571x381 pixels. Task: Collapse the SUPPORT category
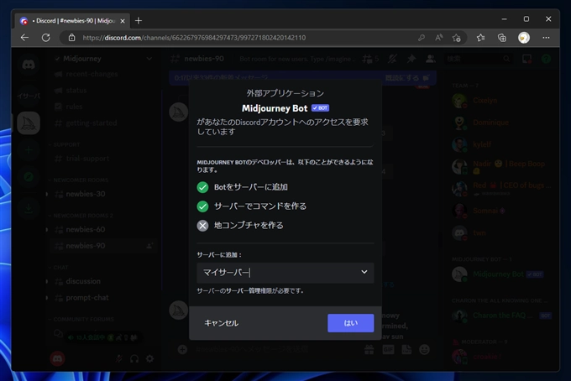click(x=65, y=144)
